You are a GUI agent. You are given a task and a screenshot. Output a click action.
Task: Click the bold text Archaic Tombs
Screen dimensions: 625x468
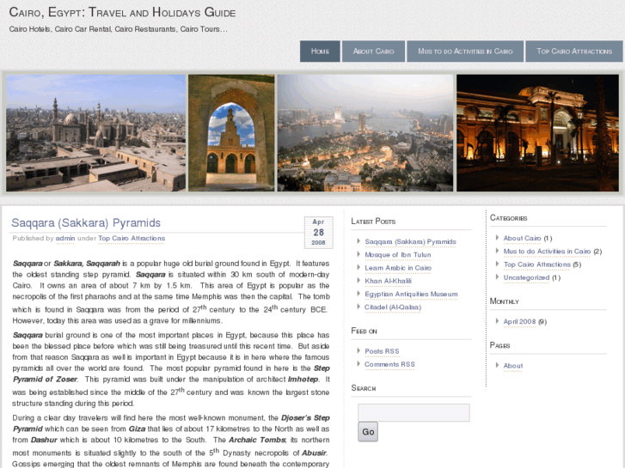click(x=257, y=441)
